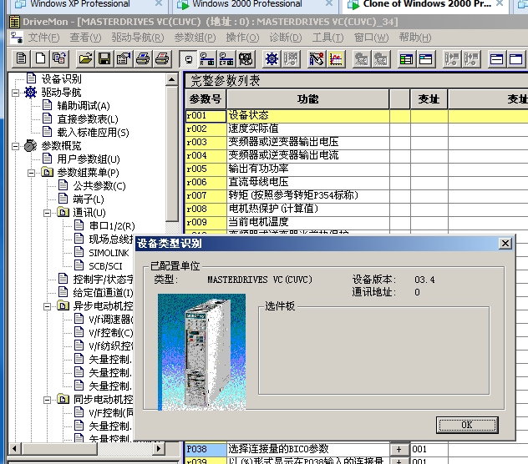Screen dimensions: 528x464
Task: Click the new parameter set toolbar icon with lined page
Action: [21, 59]
